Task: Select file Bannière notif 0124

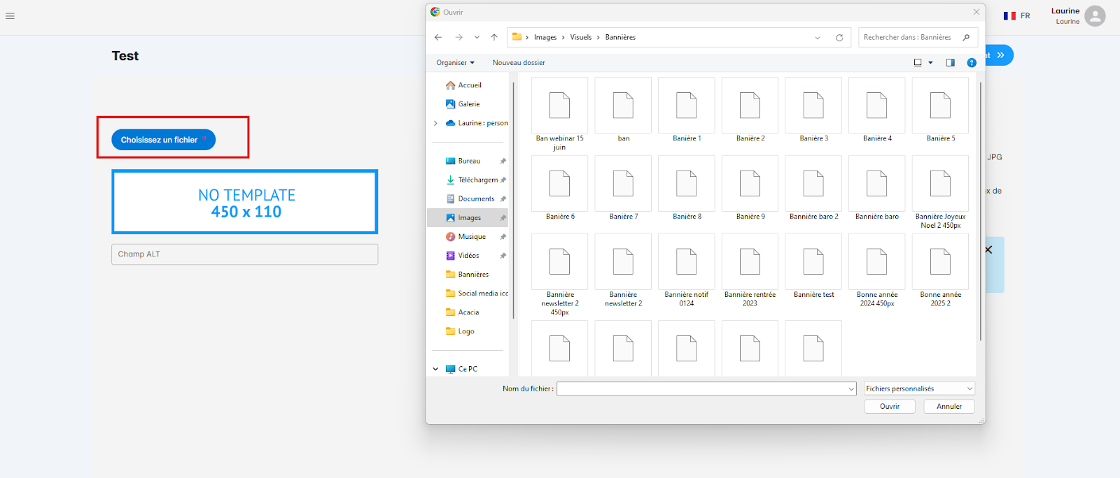Action: tap(687, 270)
